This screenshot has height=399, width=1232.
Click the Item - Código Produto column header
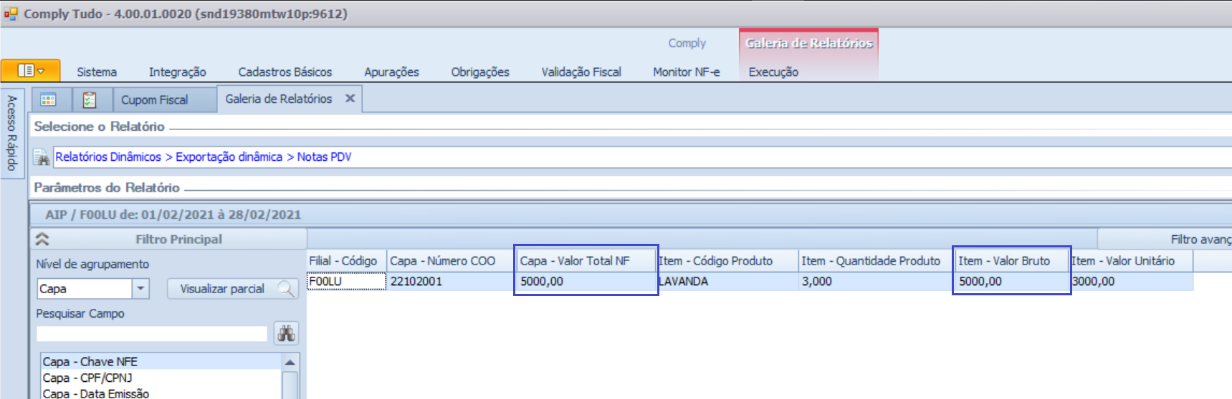click(x=727, y=261)
